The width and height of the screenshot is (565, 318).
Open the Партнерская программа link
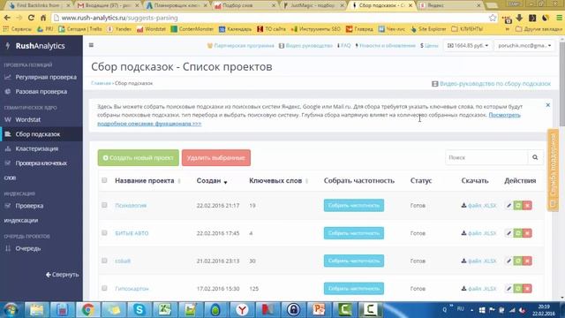tap(240, 46)
